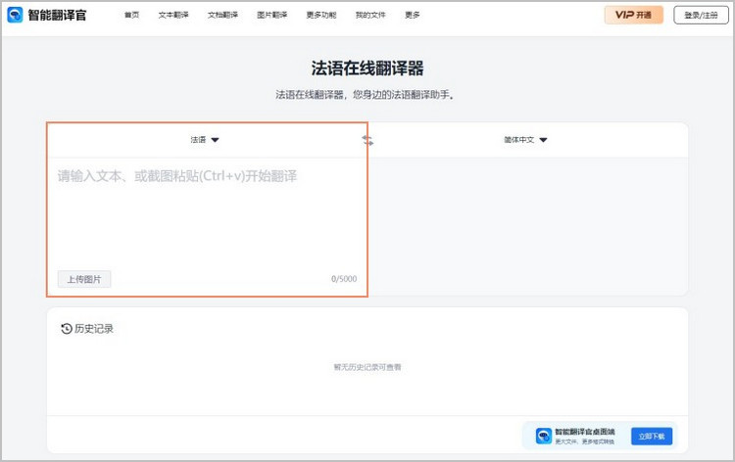Open the 图片翻译 menu item
The image size is (735, 462).
point(271,15)
